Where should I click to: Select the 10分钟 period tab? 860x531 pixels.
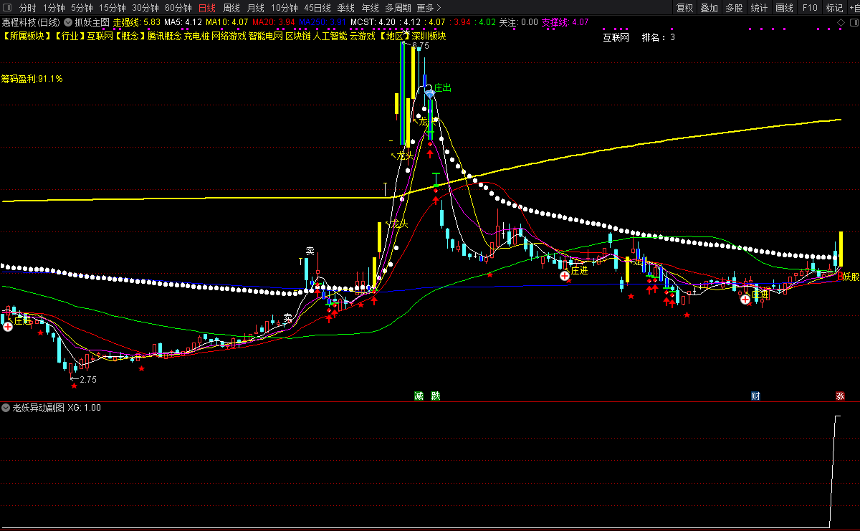[x=285, y=8]
